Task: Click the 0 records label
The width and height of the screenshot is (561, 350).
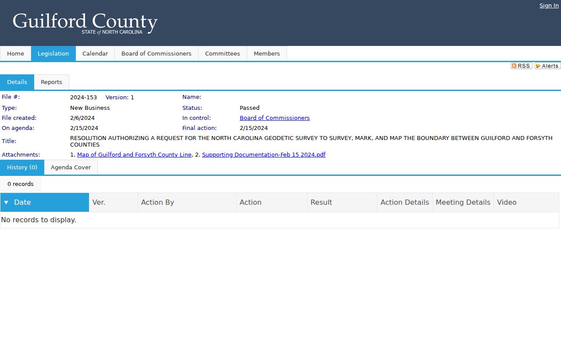Action: (x=21, y=184)
